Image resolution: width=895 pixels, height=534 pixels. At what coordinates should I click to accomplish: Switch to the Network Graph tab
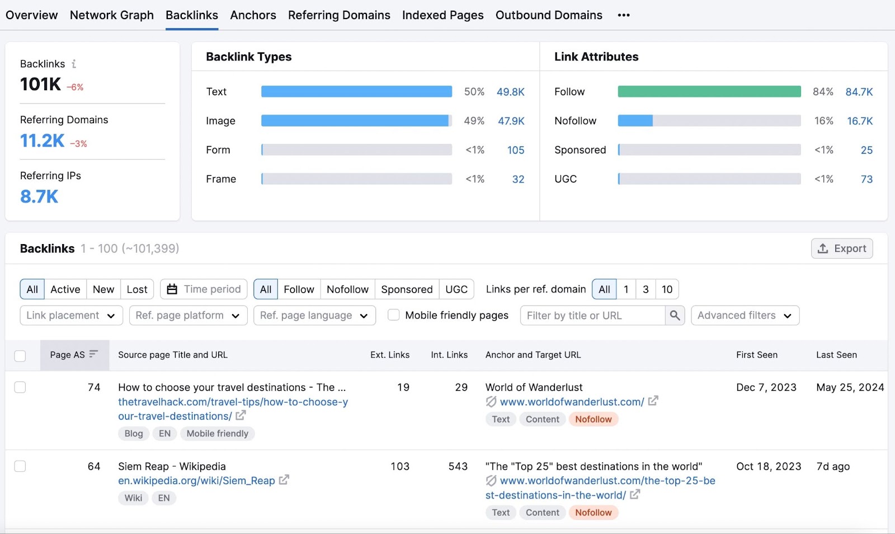[112, 15]
